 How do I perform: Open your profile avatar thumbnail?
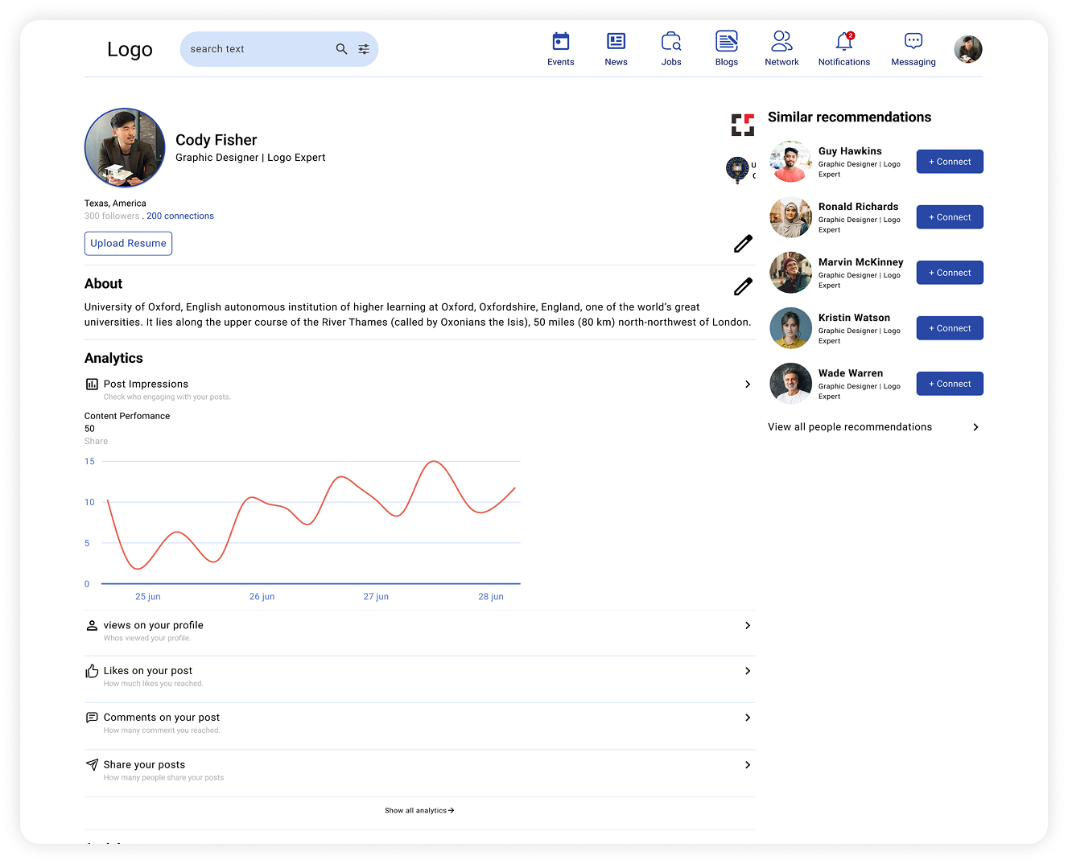click(967, 48)
